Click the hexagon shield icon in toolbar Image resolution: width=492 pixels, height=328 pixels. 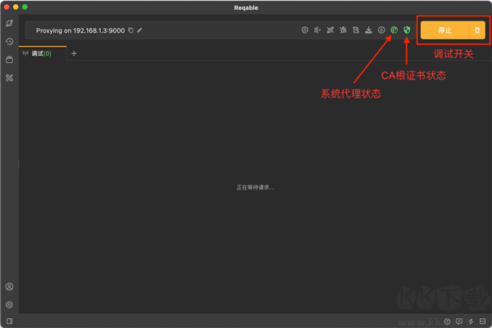click(x=305, y=30)
